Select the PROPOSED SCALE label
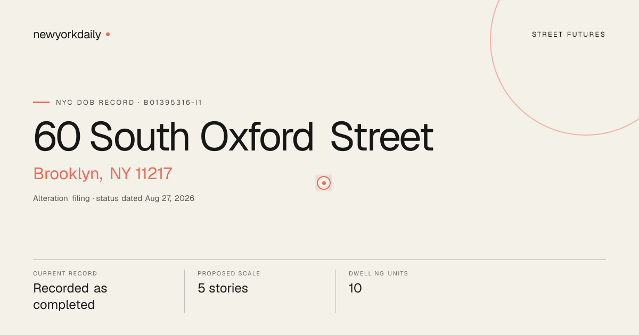The height and width of the screenshot is (335, 639). point(229,273)
